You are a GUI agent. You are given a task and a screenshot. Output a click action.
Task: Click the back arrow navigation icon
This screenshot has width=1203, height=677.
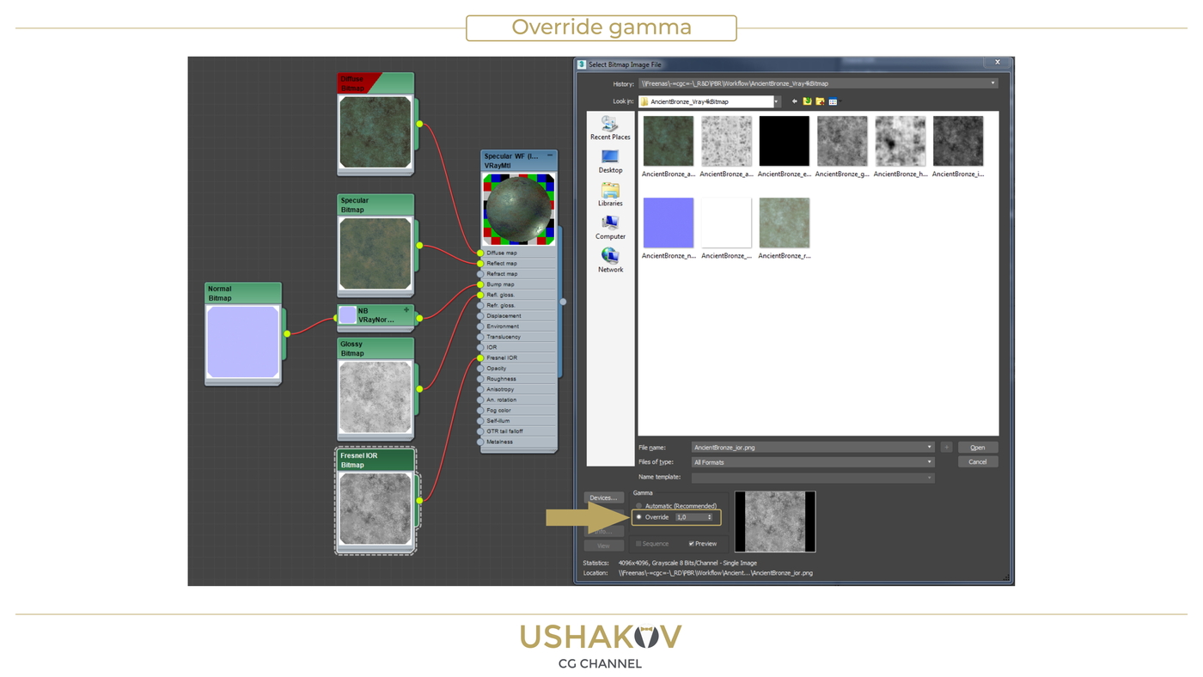[x=794, y=101]
